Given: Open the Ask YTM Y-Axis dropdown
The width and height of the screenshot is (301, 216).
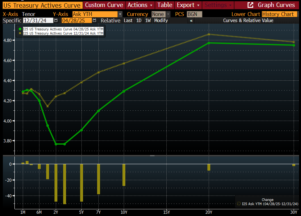Looking at the screenshot, I should pyautogui.click(x=120, y=14).
